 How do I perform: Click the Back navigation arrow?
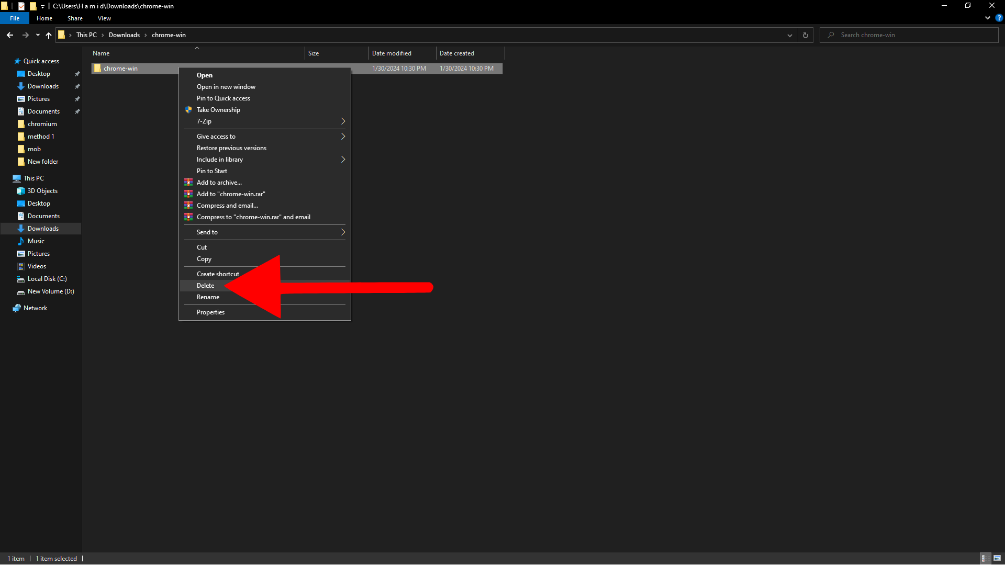(10, 35)
